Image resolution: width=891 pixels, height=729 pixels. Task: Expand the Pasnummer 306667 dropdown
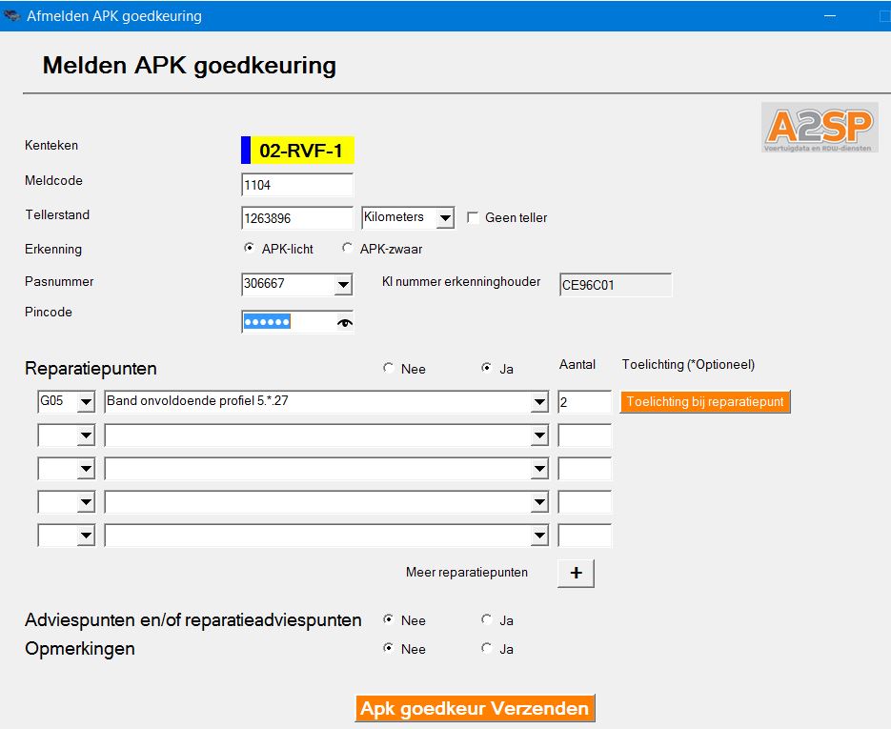pos(343,284)
